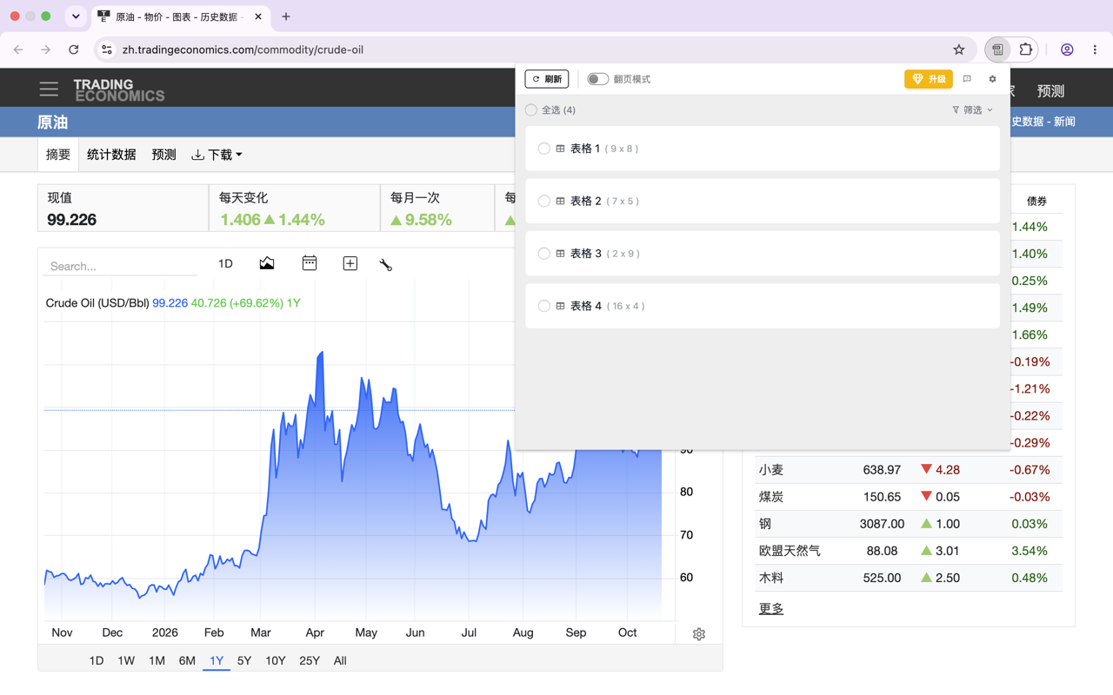Click the 小麦 commodity row
1113x695 pixels.
click(908, 470)
